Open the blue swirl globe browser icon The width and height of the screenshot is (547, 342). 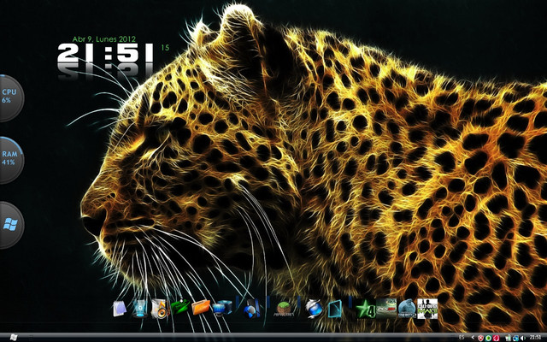click(314, 309)
